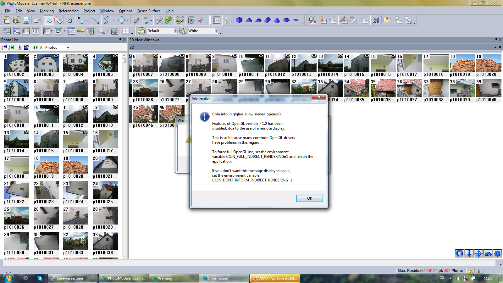Click the Photo List remove-photo icon
The image size is (503, 283).
tap(11, 47)
